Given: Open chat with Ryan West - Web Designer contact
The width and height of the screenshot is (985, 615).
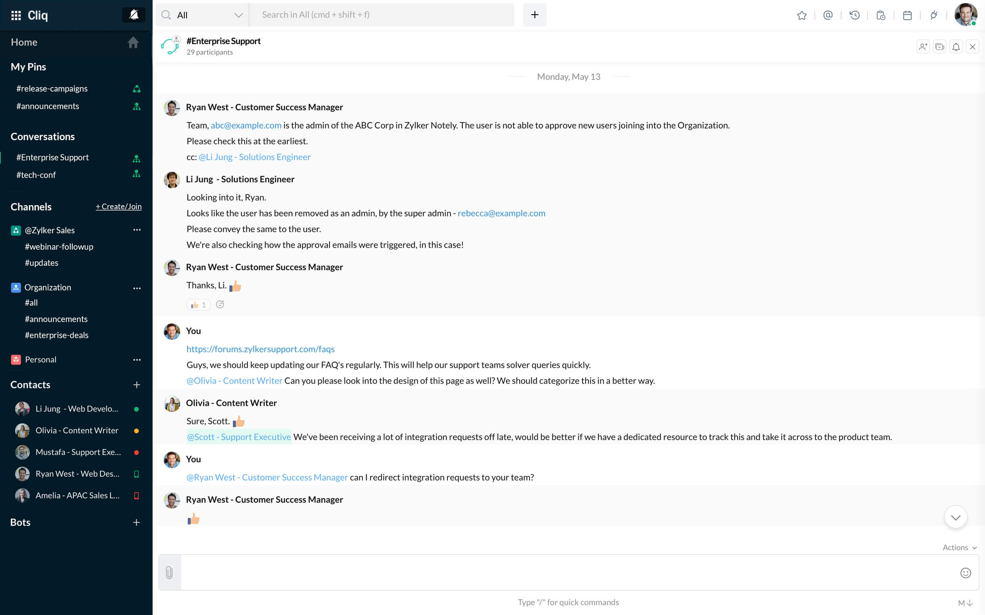Looking at the screenshot, I should point(76,474).
